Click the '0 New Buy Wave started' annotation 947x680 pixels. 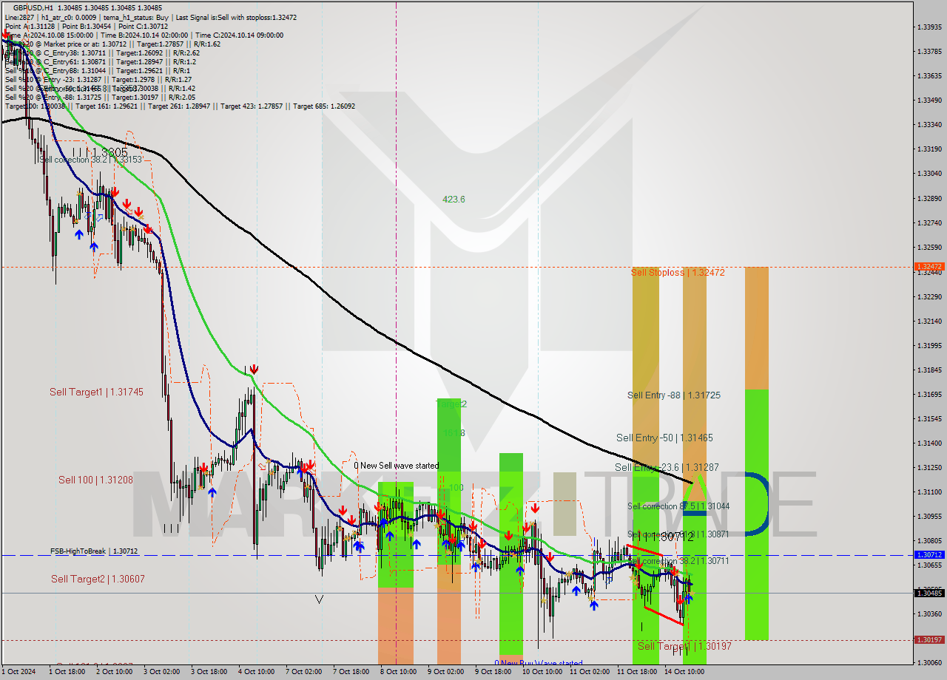tap(539, 663)
